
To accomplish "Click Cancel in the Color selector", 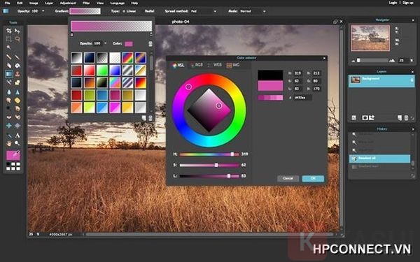I will tap(288, 178).
